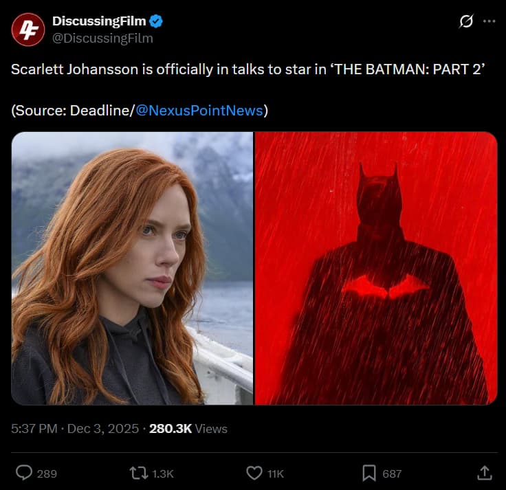506x490 pixels.
Task: Click the 687 bookmarks count
Action: pos(392,474)
